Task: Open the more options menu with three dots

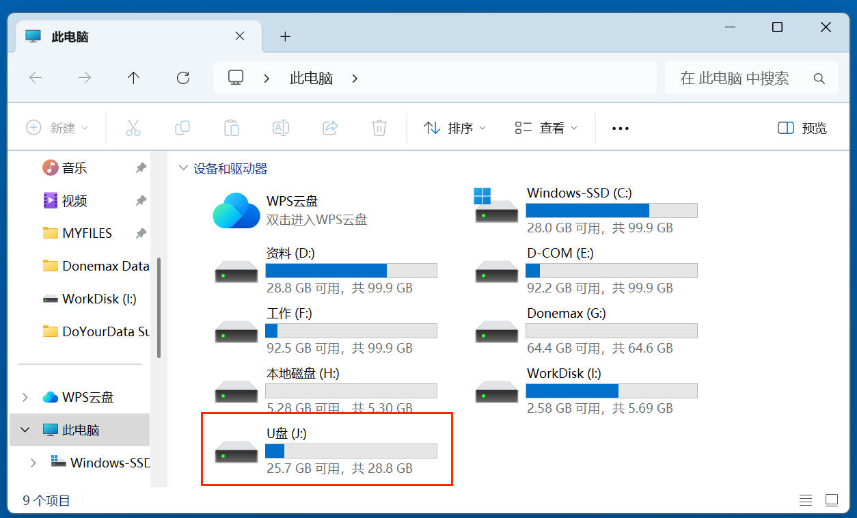Action: click(x=620, y=128)
